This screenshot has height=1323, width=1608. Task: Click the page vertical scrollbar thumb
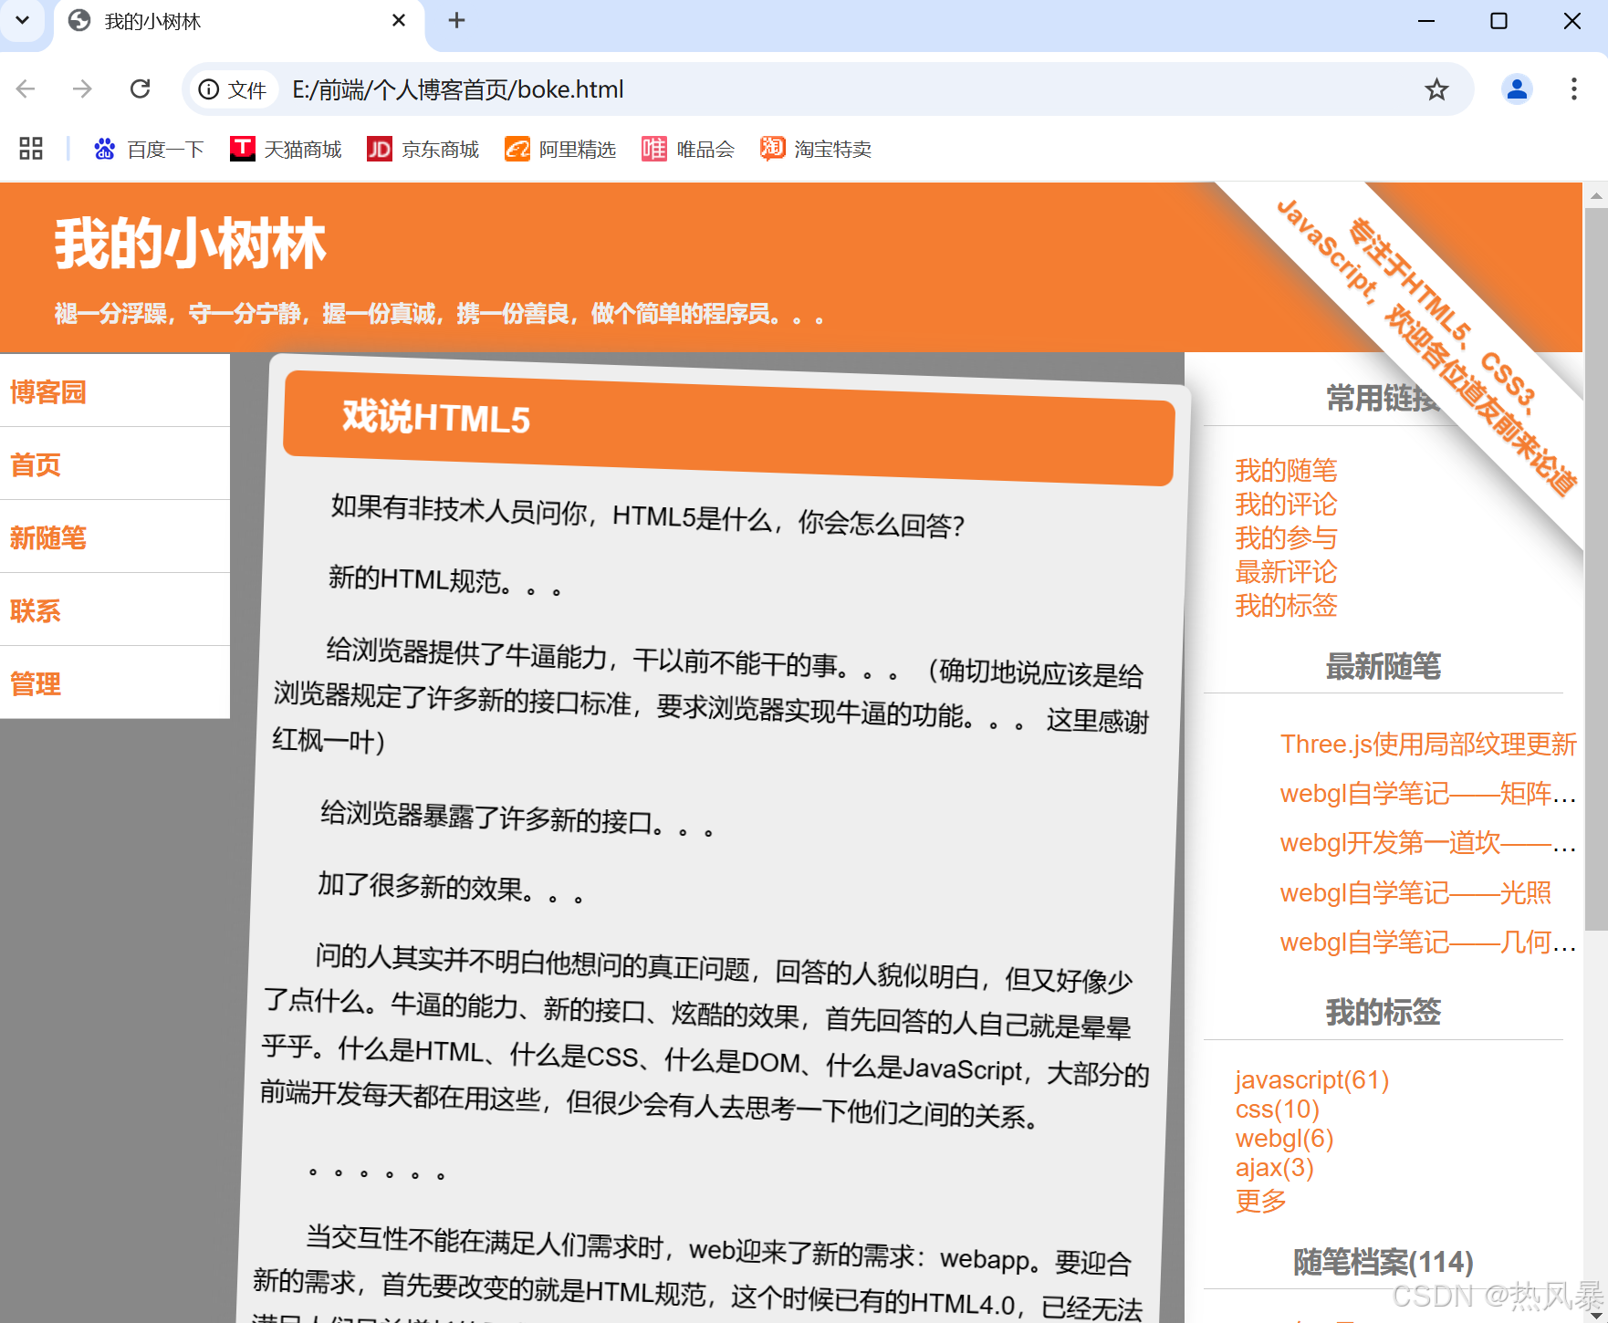pyautogui.click(x=1595, y=569)
